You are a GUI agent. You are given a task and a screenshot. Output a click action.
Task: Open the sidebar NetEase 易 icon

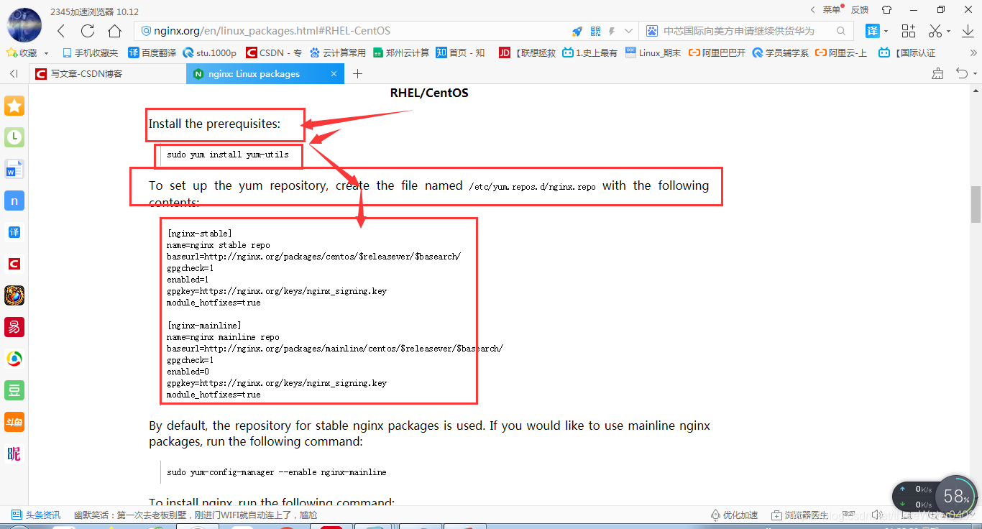[x=14, y=327]
